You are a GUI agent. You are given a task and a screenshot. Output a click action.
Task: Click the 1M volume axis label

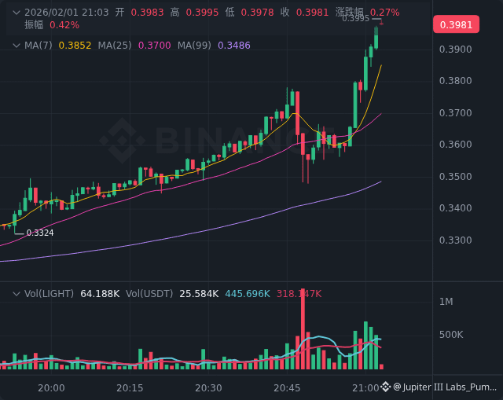pyautogui.click(x=446, y=302)
